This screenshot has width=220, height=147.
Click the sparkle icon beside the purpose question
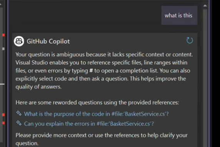tap(19, 113)
